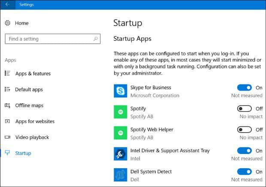Click the Intel Driver & Support Assistant icon
266x187 pixels.
[x=121, y=154]
